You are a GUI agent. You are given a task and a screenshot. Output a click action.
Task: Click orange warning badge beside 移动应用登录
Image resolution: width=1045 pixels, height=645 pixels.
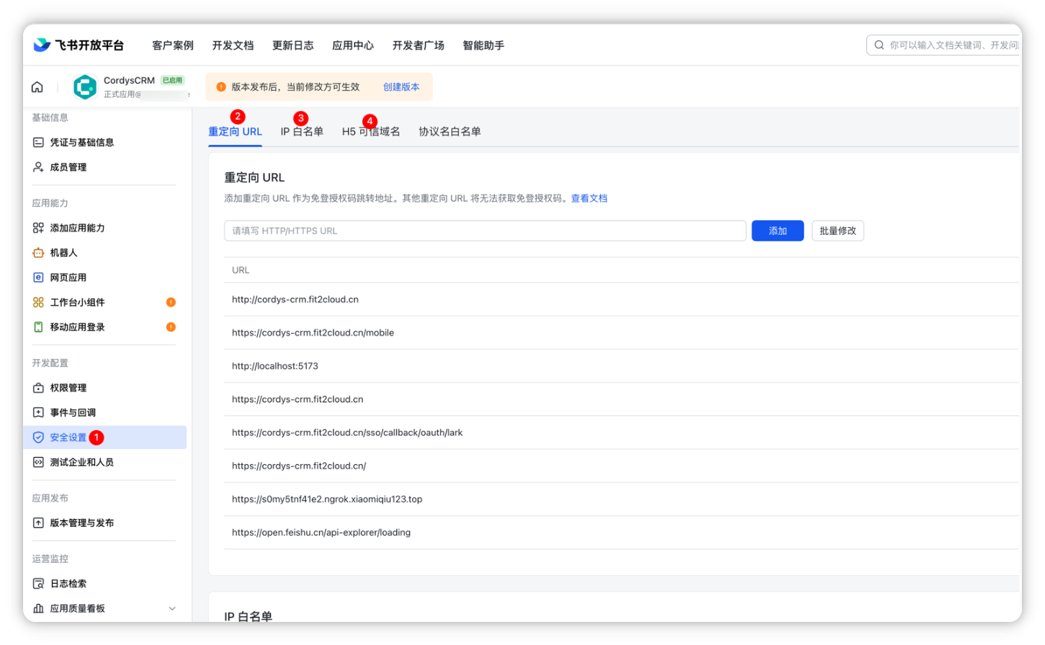coord(171,327)
